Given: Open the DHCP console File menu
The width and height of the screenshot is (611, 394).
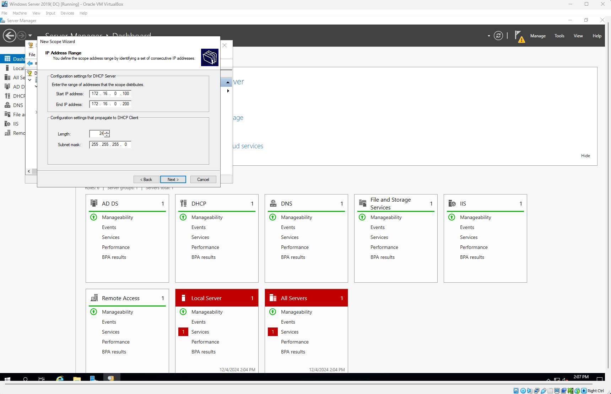Looking at the screenshot, I should tap(32, 55).
